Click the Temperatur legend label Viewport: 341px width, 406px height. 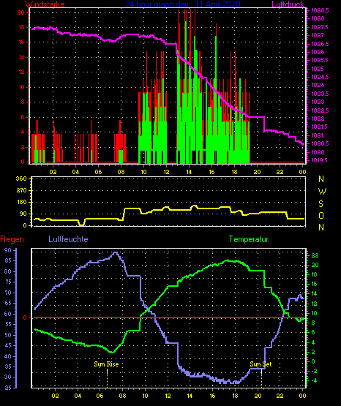(x=248, y=239)
